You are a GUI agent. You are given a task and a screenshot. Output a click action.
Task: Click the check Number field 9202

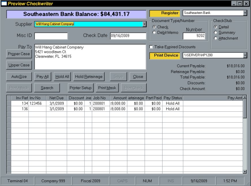tap(194, 36)
